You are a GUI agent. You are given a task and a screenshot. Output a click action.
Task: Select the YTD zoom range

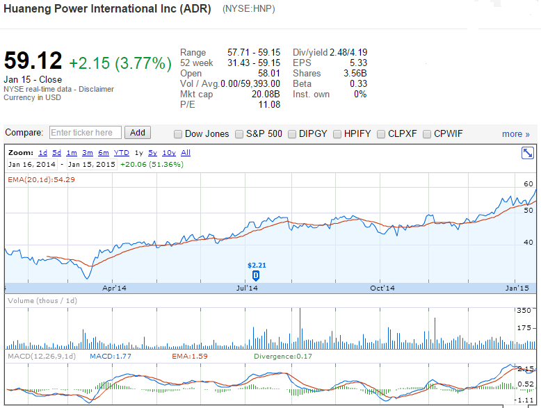(x=122, y=153)
